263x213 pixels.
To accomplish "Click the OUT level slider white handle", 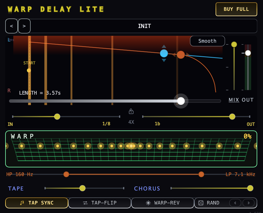I will click(x=248, y=53).
